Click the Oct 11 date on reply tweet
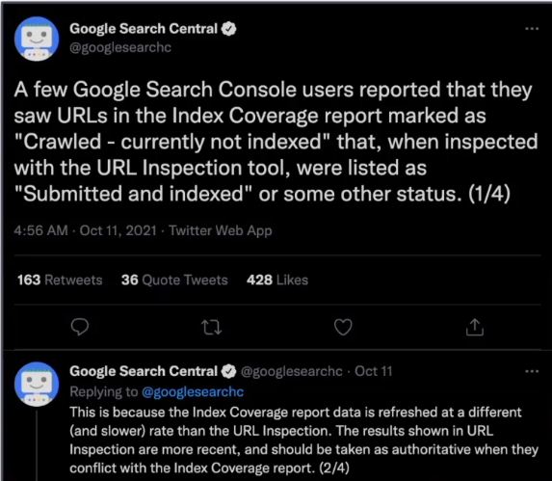The image size is (552, 481). [x=373, y=371]
